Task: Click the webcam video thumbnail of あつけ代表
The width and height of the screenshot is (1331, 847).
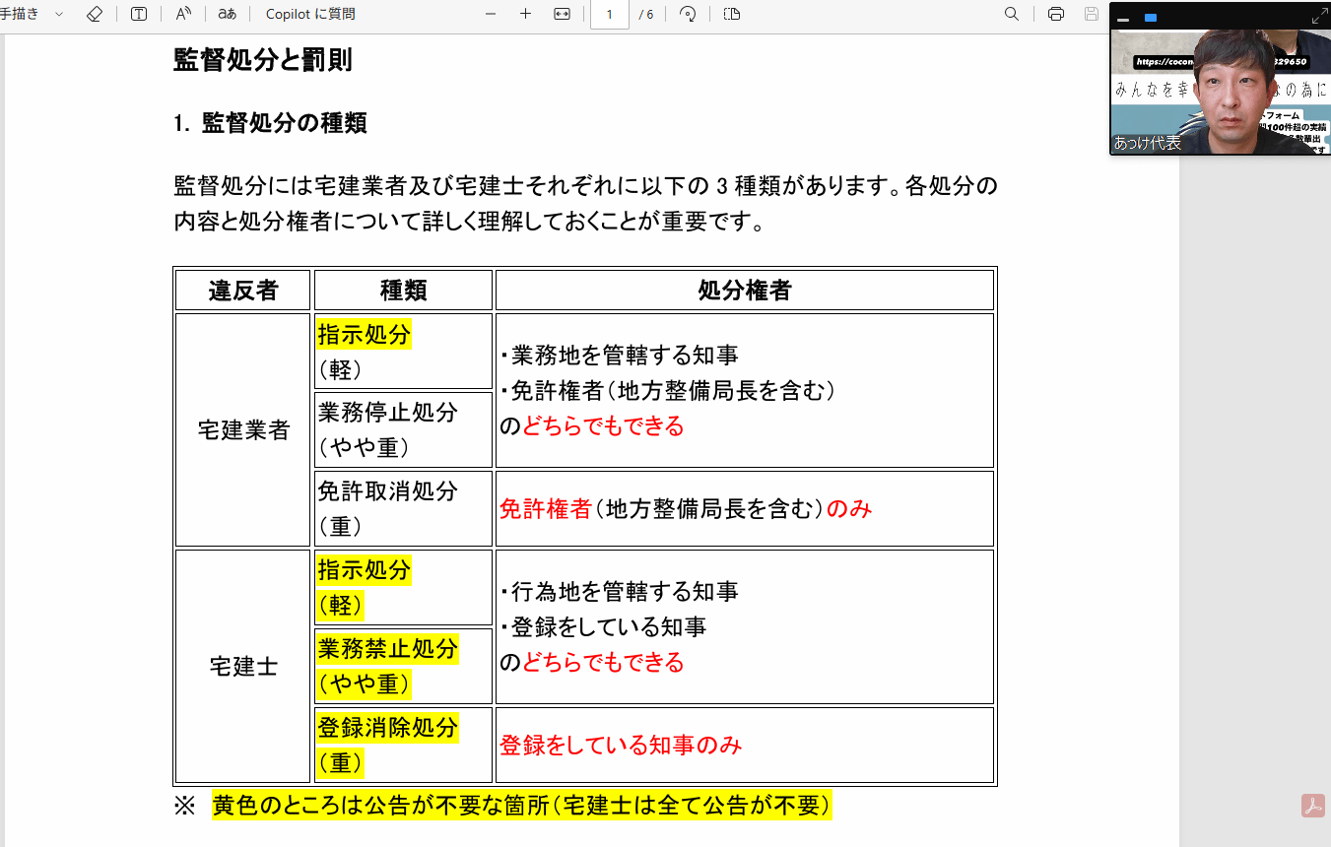Action: (x=1220, y=92)
